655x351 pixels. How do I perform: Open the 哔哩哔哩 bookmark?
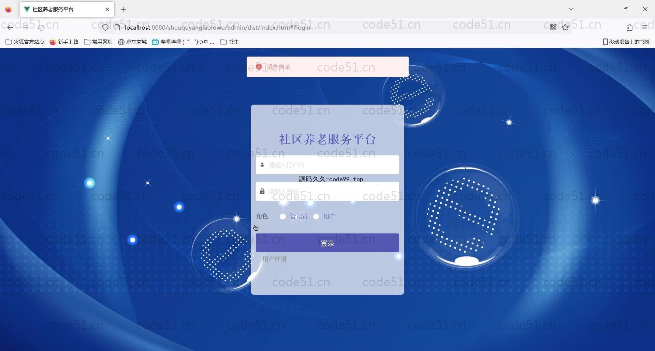[183, 42]
